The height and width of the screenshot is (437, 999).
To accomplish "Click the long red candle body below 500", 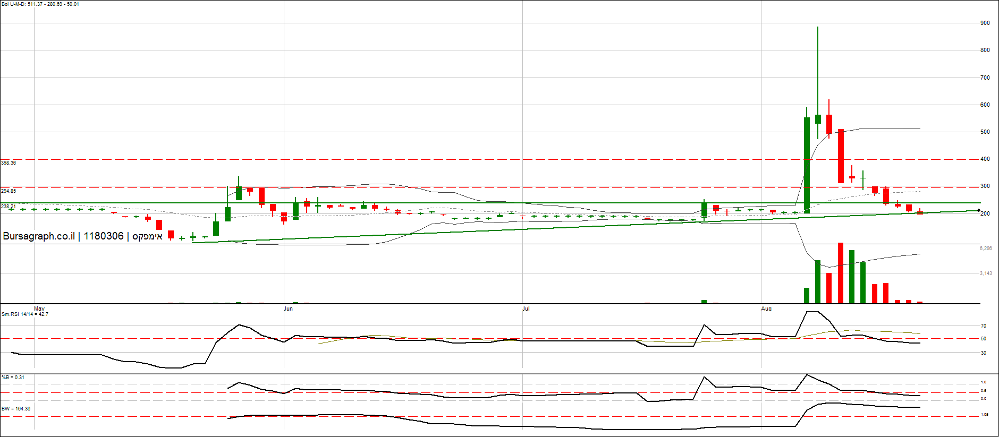I will 841,156.
